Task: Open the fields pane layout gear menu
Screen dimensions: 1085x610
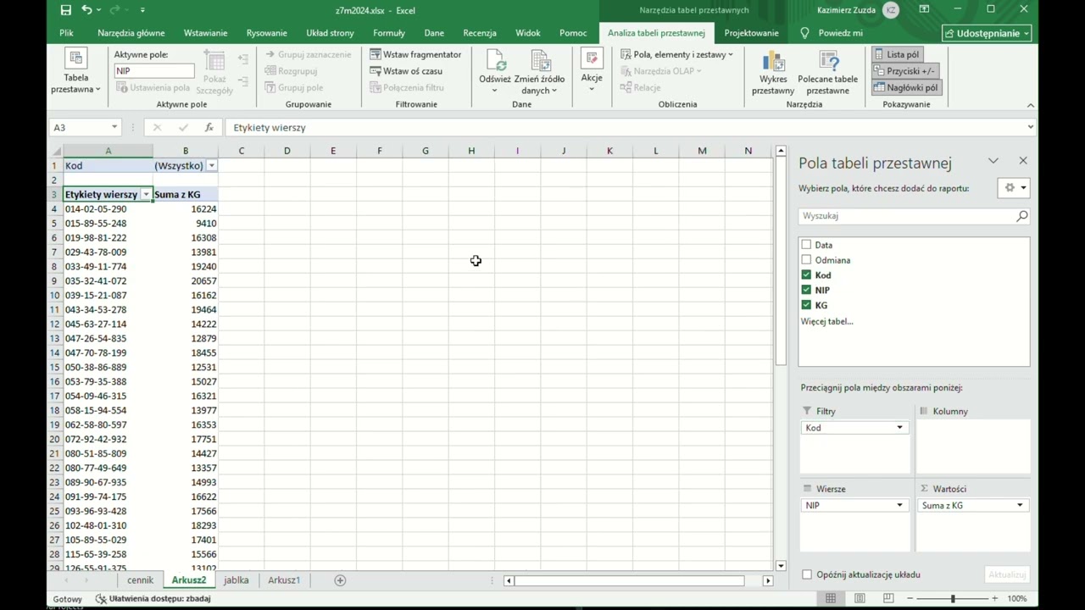Action: coord(1015,188)
